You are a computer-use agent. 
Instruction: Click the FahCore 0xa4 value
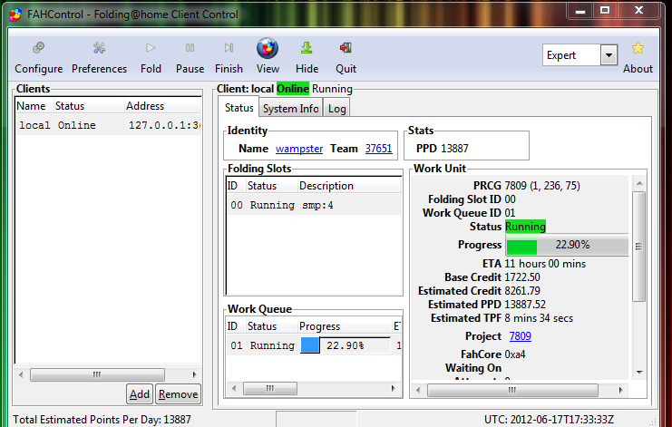click(515, 354)
